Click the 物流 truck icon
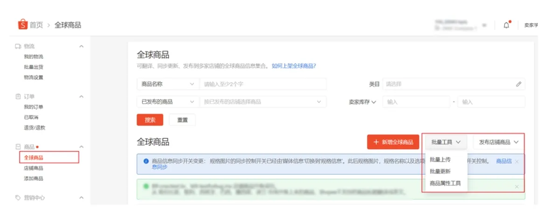543x220 pixels. [18, 46]
